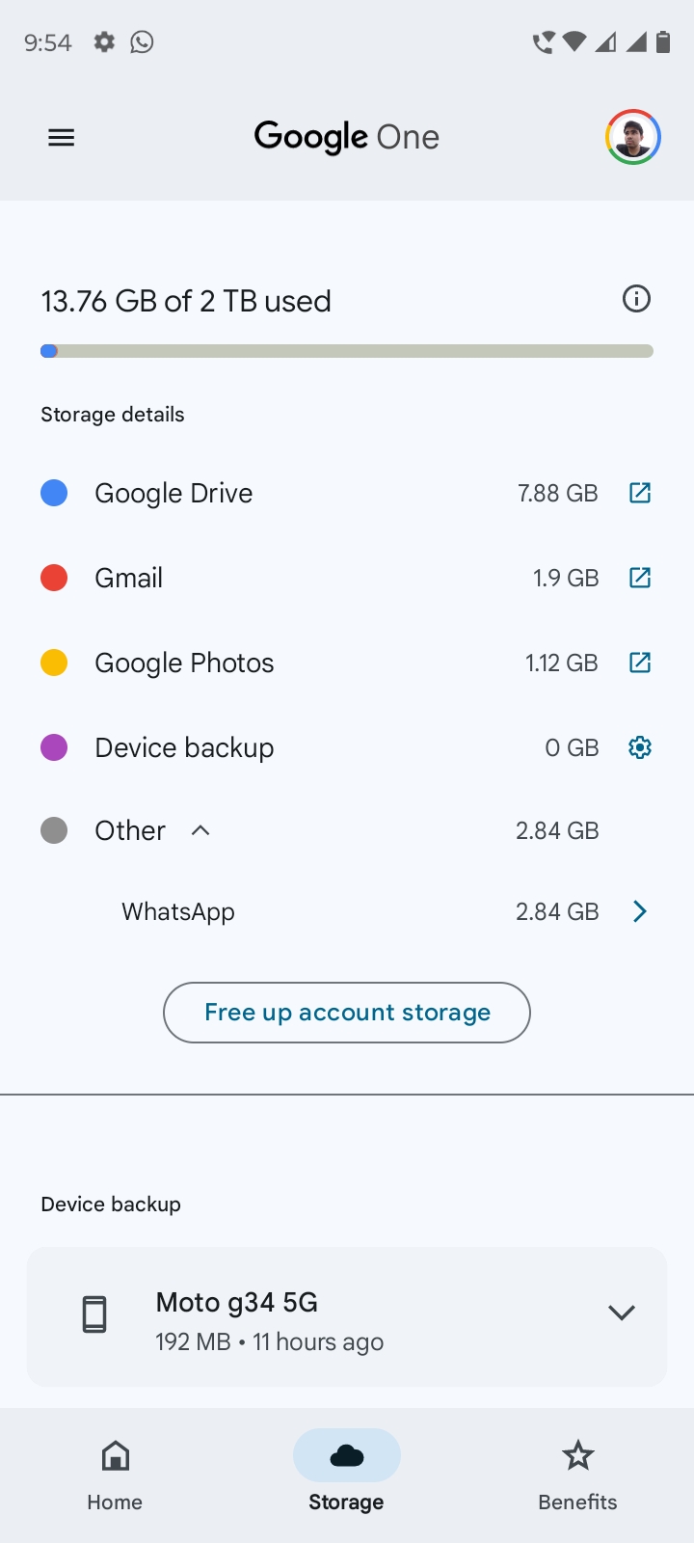Collapse the Other storage section
The width and height of the screenshot is (694, 1543).
click(200, 830)
